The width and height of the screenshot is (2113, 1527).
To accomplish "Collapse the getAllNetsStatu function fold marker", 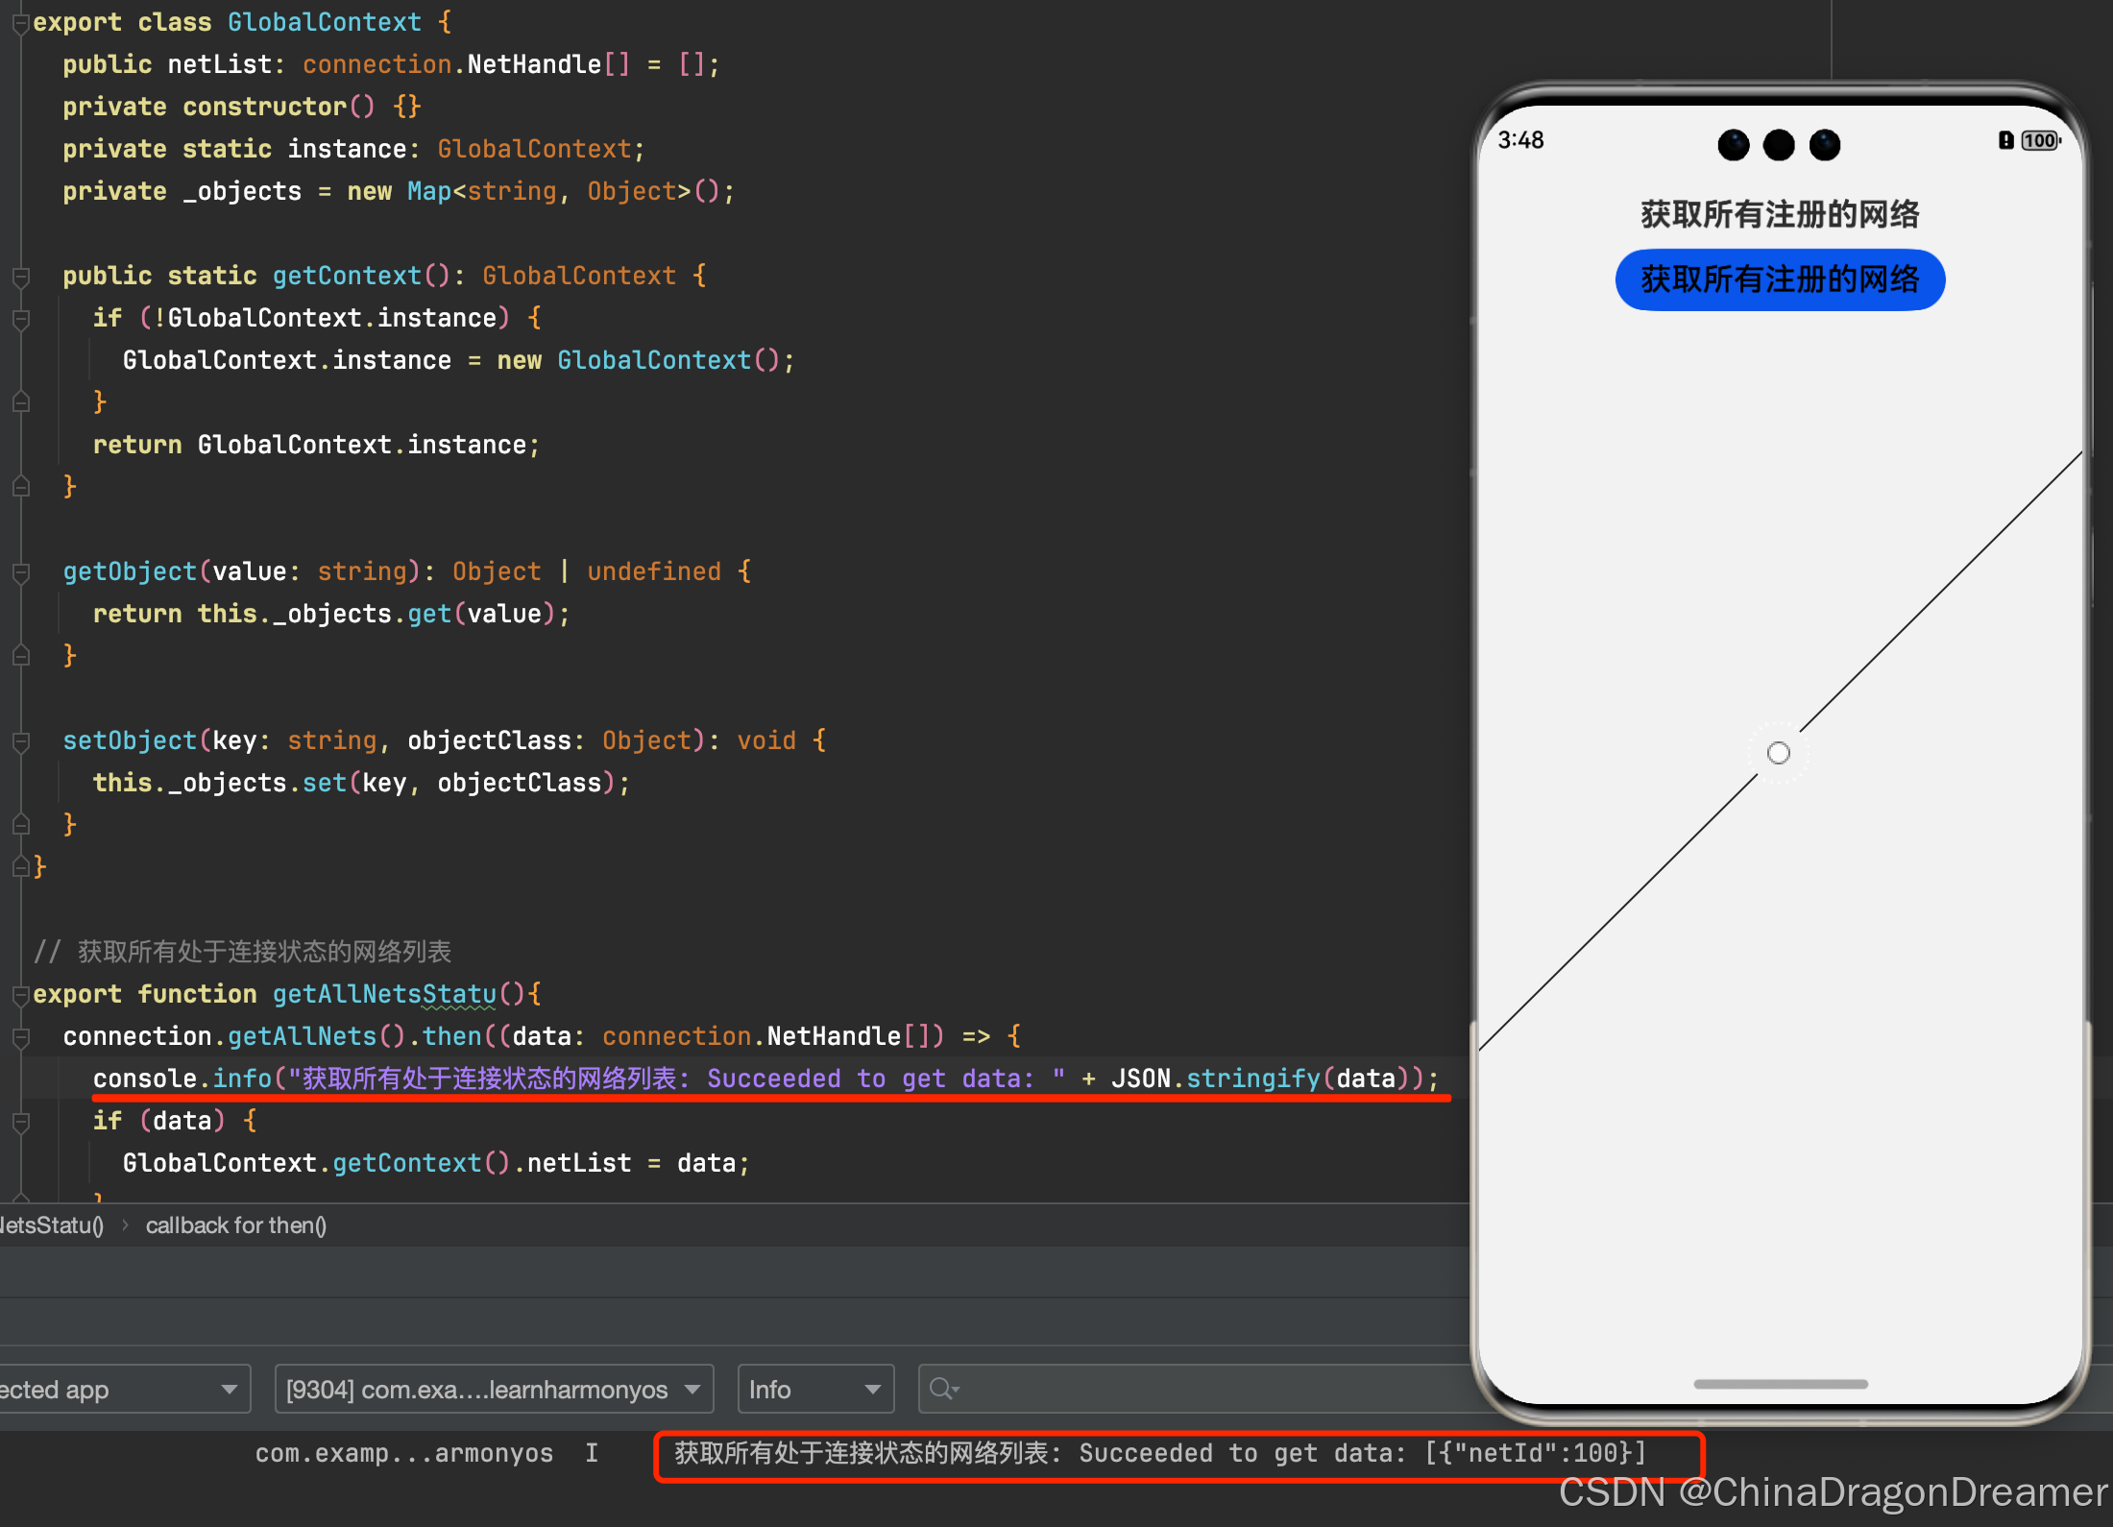I will pyautogui.click(x=20, y=995).
